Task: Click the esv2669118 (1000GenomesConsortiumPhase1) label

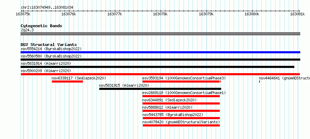Action: click(x=184, y=93)
